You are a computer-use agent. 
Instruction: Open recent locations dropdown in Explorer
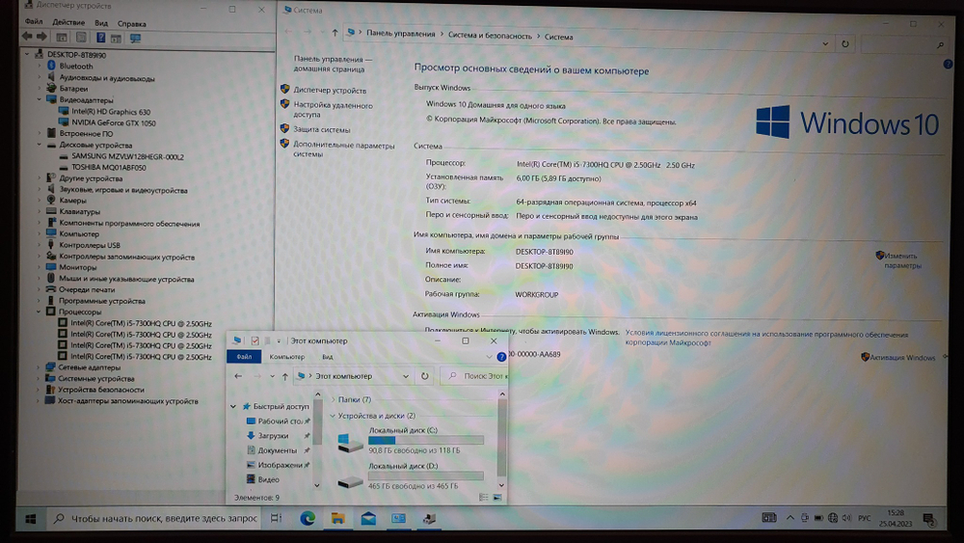pyautogui.click(x=272, y=376)
